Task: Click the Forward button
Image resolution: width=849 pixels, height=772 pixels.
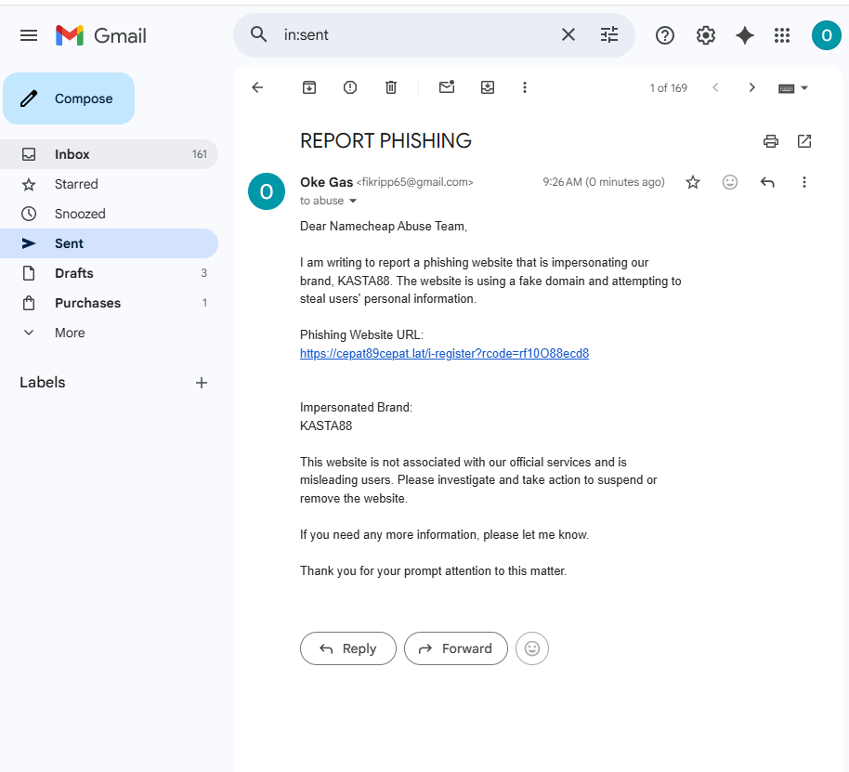Action: 456,648
